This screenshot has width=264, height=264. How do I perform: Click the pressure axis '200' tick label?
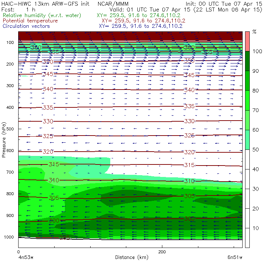tap(10, 64)
